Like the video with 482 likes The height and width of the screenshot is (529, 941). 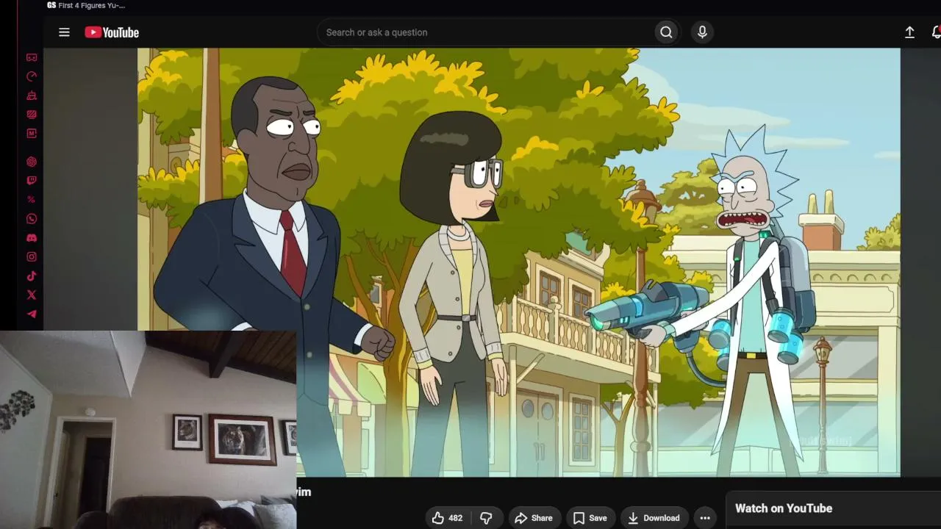pos(447,518)
